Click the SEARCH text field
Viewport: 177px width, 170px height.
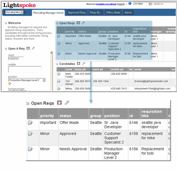point(164,4)
